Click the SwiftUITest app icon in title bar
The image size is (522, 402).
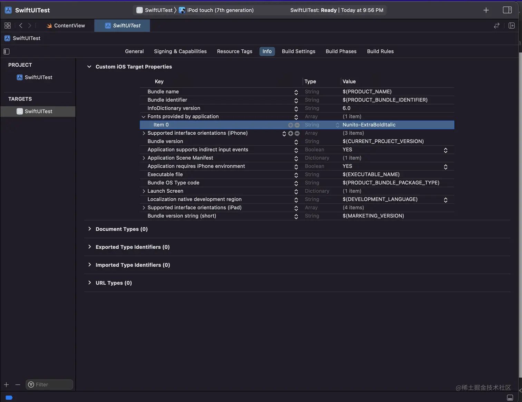click(x=8, y=10)
